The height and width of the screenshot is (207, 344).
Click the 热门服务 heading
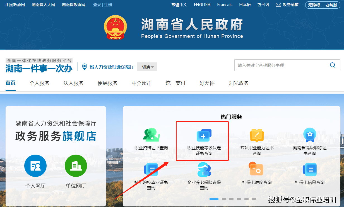pos(231,117)
